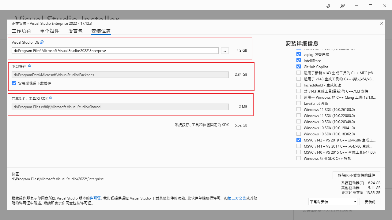Click info icon beside 下载缓存 label

point(30,66)
